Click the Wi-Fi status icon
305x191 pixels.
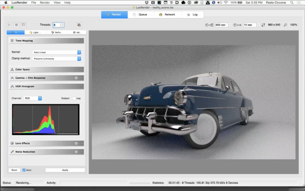[226, 3]
